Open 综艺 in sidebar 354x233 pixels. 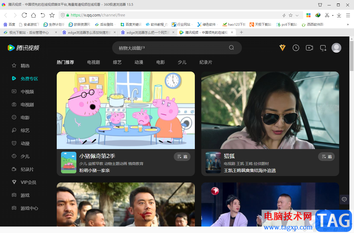[21, 130]
